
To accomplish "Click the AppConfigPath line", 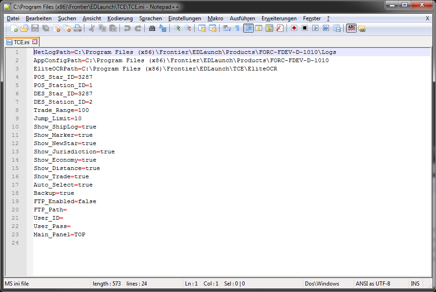I will click(x=181, y=60).
